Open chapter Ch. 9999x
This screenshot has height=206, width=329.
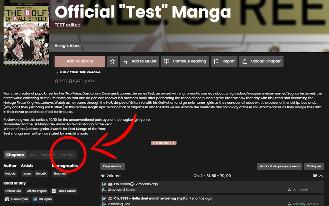(x=122, y=184)
